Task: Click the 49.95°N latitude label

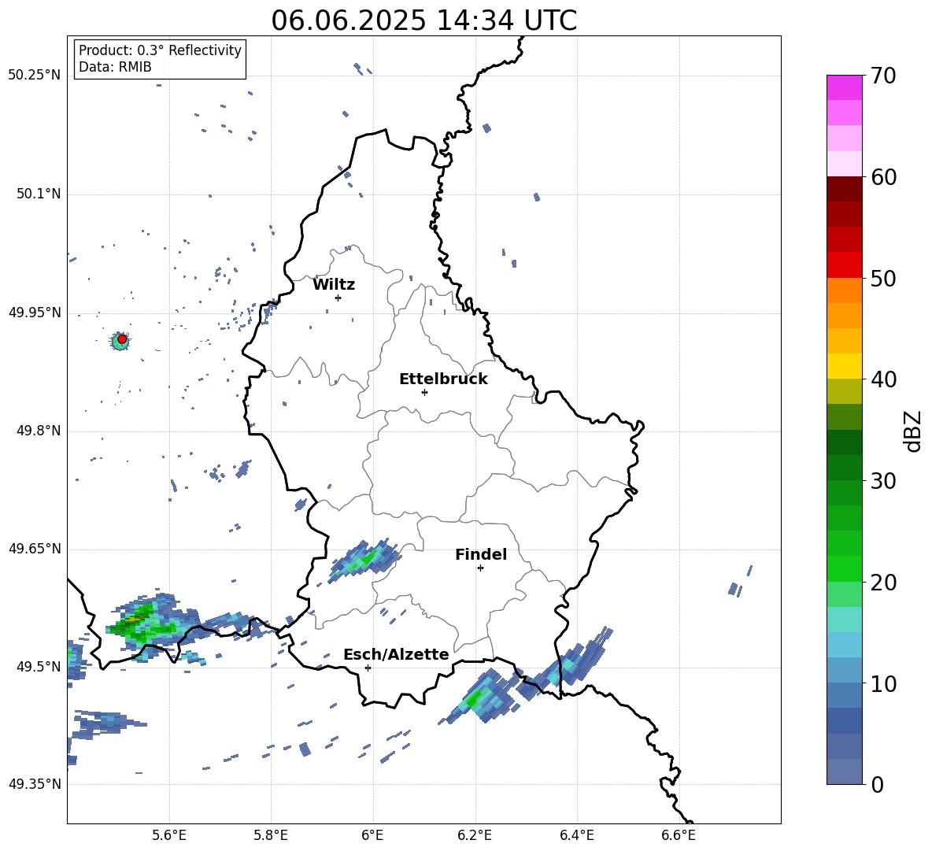Action: tap(35, 313)
